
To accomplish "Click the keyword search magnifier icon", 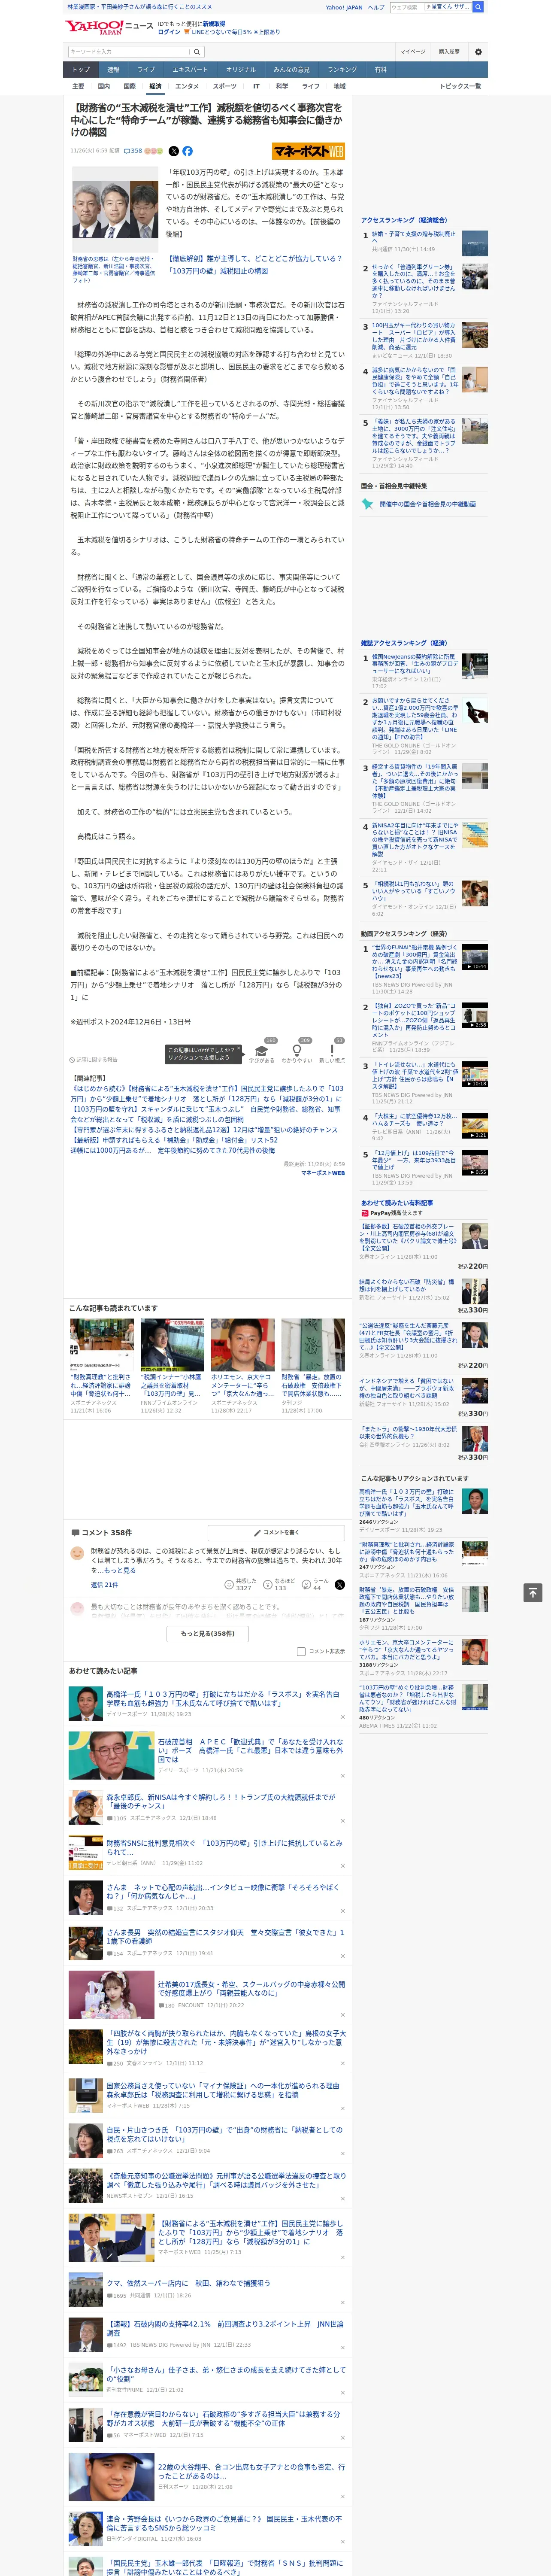I will (196, 51).
